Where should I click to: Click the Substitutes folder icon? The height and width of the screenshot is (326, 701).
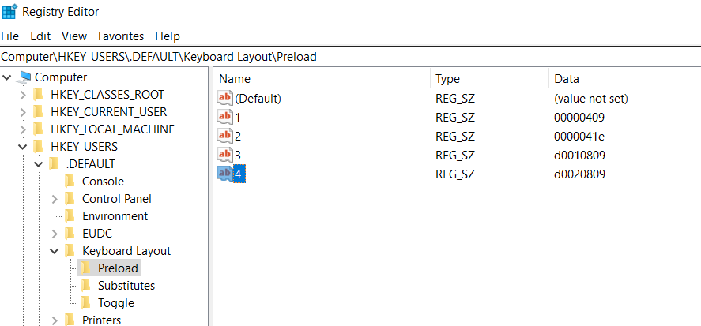[85, 286]
